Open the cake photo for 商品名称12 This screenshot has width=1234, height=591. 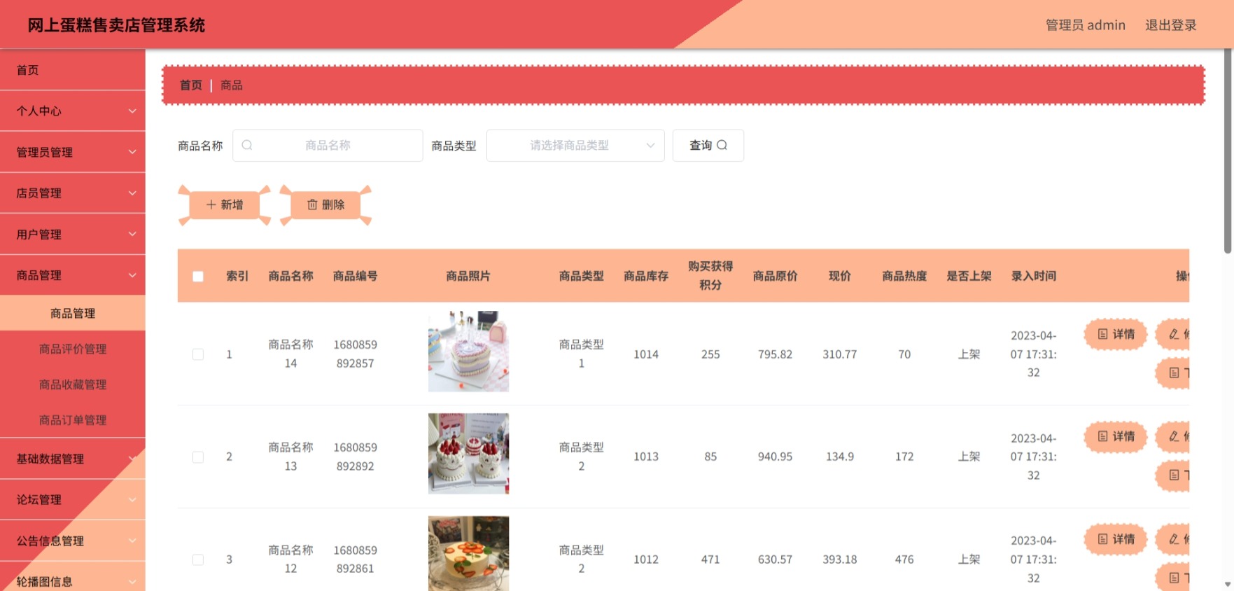[468, 553]
